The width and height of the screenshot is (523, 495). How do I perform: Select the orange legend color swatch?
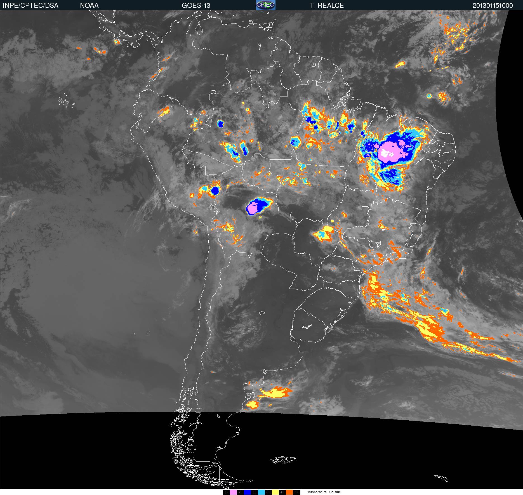point(289,492)
